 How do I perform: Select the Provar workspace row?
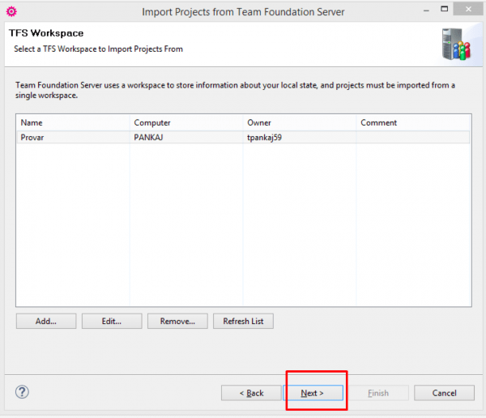click(243, 138)
